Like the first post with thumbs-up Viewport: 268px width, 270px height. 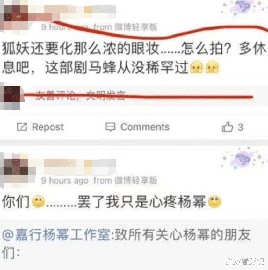pyautogui.click(x=227, y=127)
